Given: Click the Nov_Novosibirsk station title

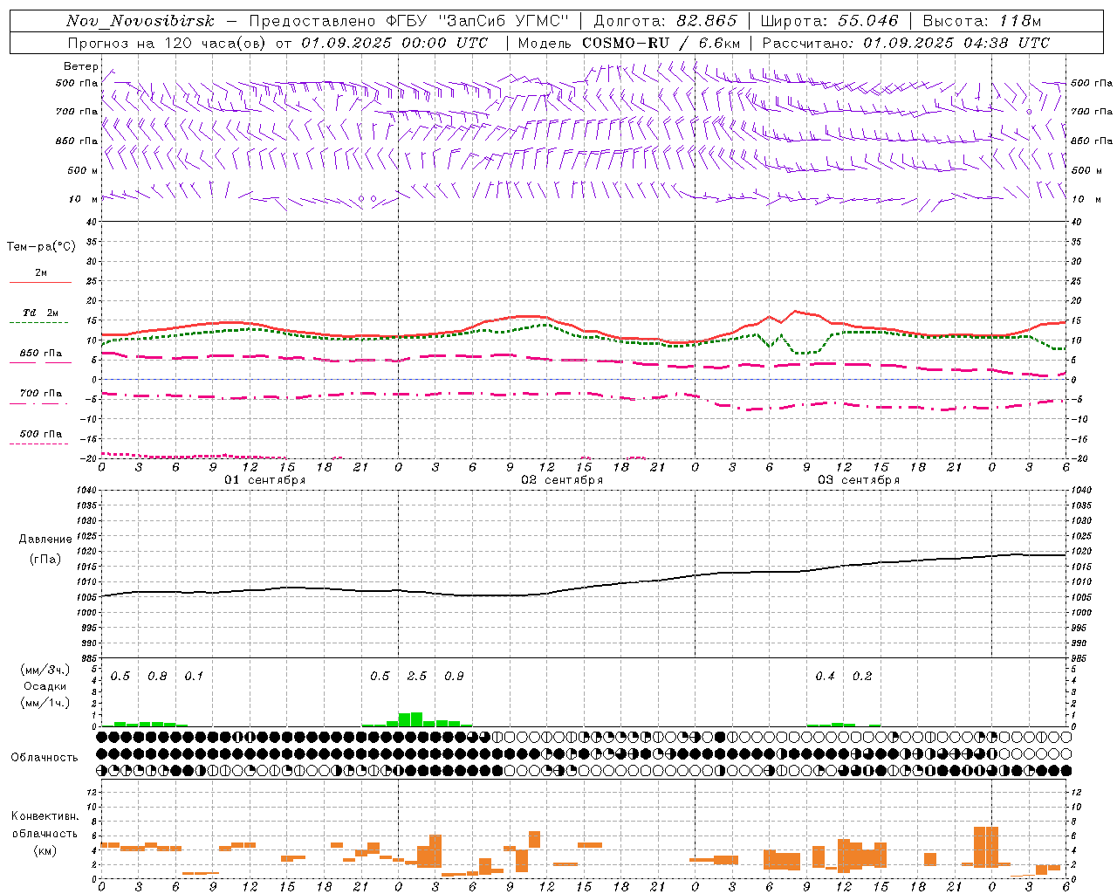Looking at the screenshot, I should [x=140, y=21].
